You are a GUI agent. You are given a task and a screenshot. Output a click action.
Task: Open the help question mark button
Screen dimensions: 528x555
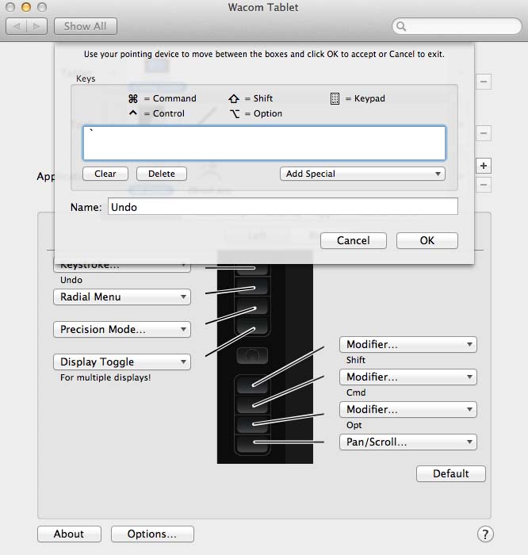coord(485,534)
